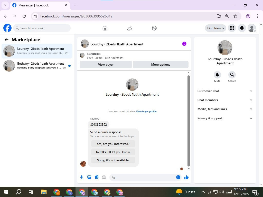This screenshot has height=197, width=263.
Task: Select the Messenger | Facebook tab
Action: pos(40,5)
